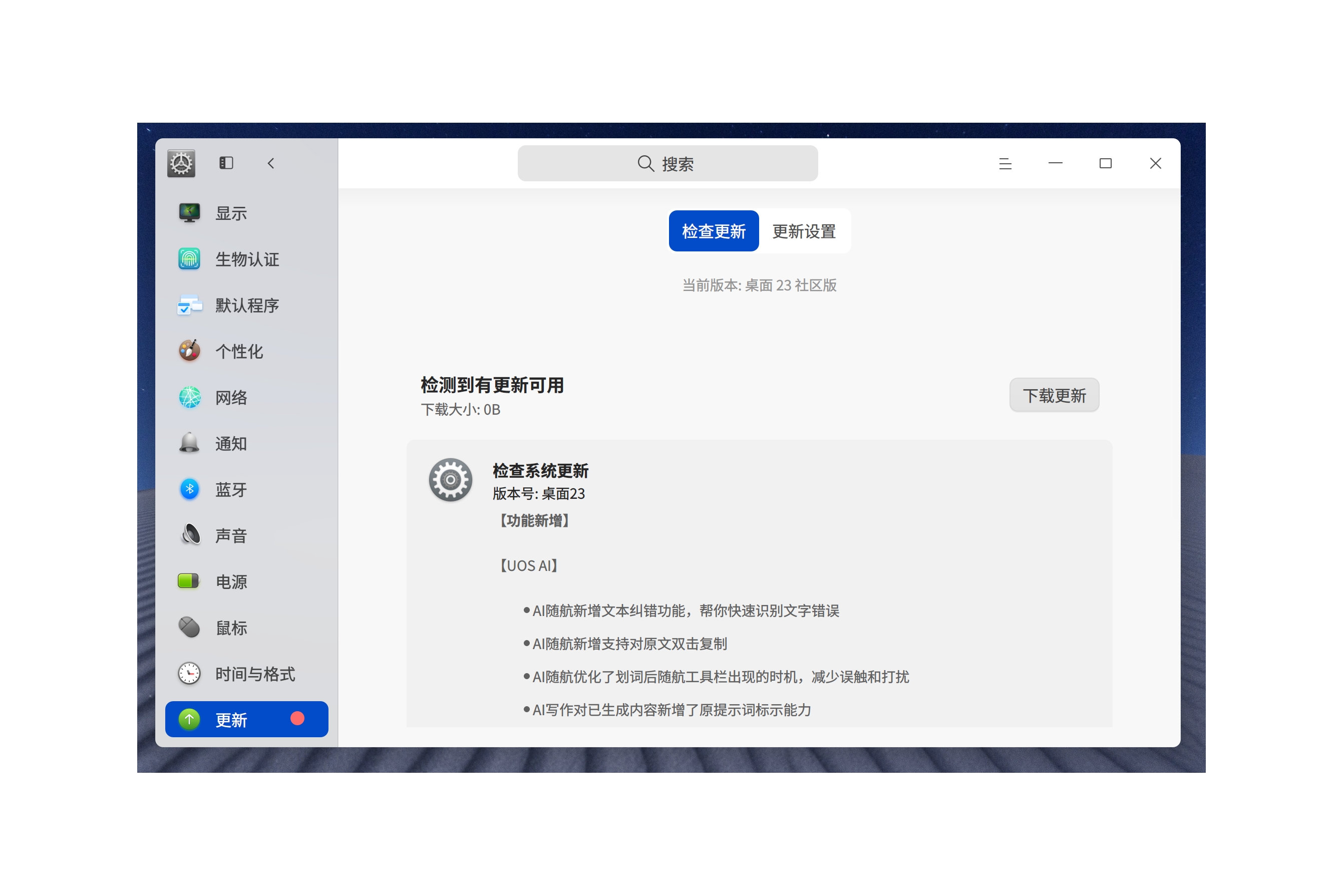1342x894 pixels.
Task: Select the clock icon for 时间与格式
Action: coord(189,673)
